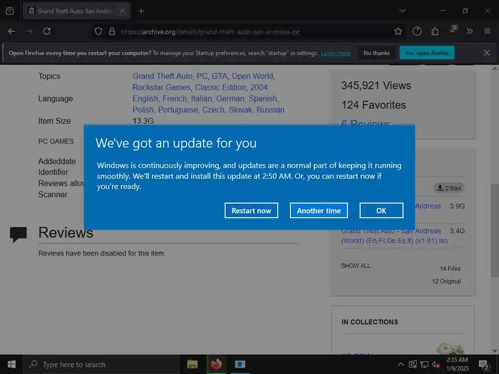Click the 2 files download badge
The width and height of the screenshot is (499, 374).
tap(449, 188)
